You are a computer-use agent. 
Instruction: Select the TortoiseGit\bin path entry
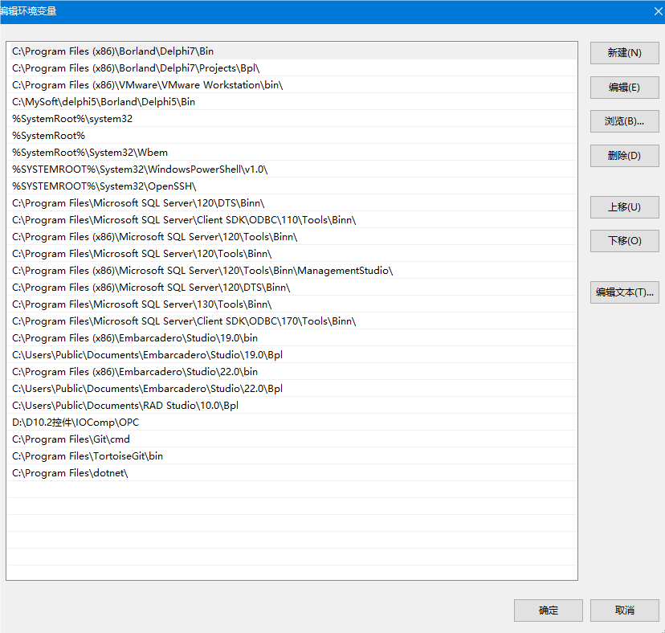(x=292, y=456)
